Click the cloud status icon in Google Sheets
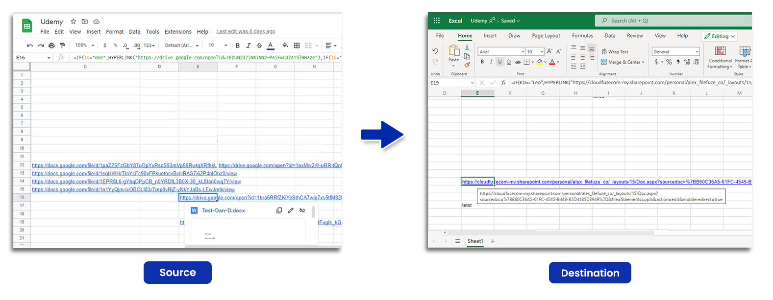This screenshot has width=773, height=300. click(x=97, y=22)
